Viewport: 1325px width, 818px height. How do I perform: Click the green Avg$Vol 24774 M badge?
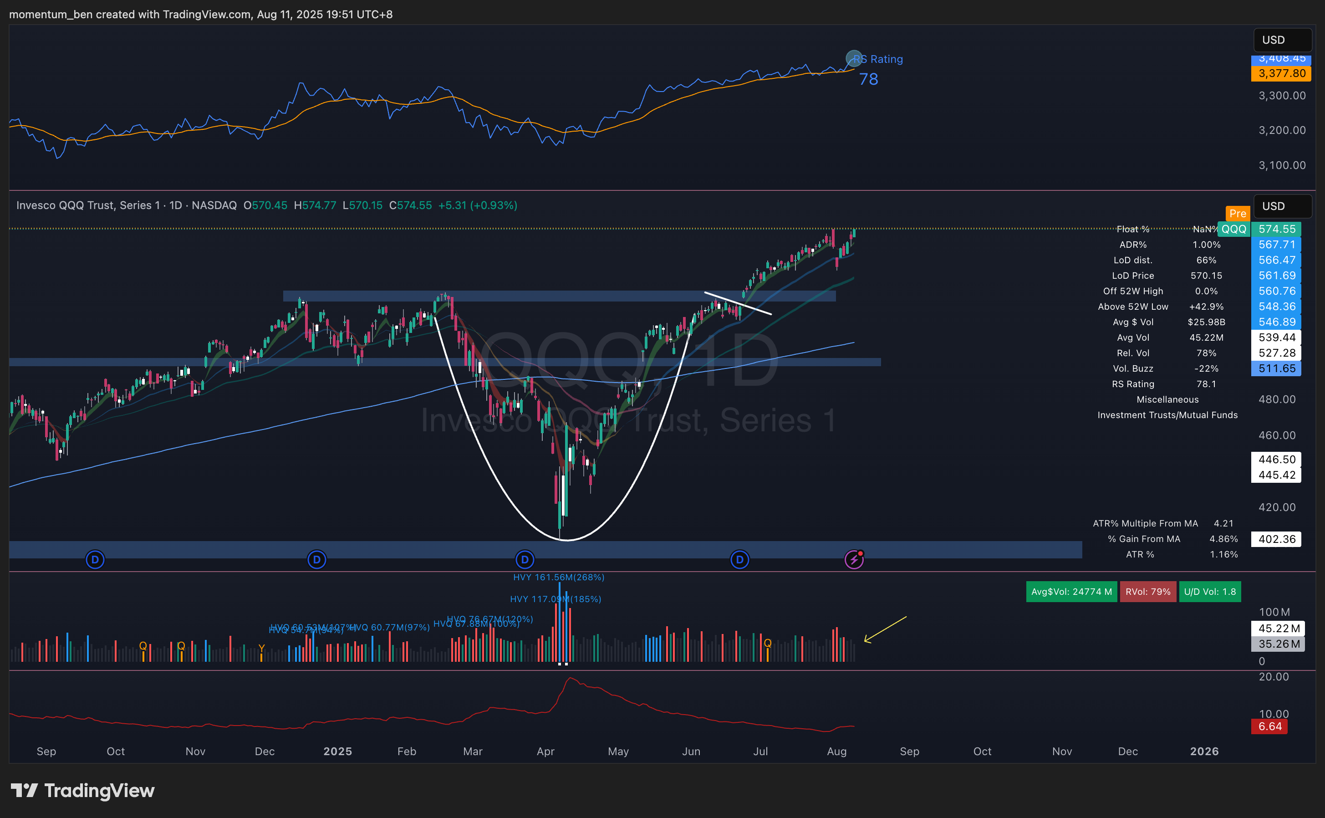1071,591
